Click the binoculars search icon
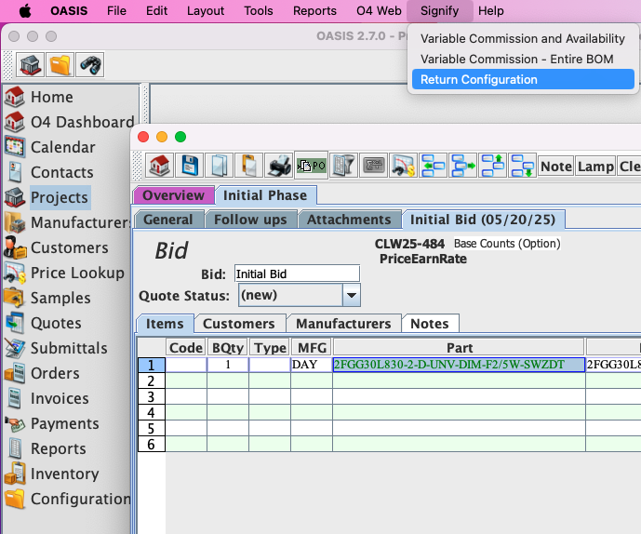The image size is (641, 534). [90, 64]
